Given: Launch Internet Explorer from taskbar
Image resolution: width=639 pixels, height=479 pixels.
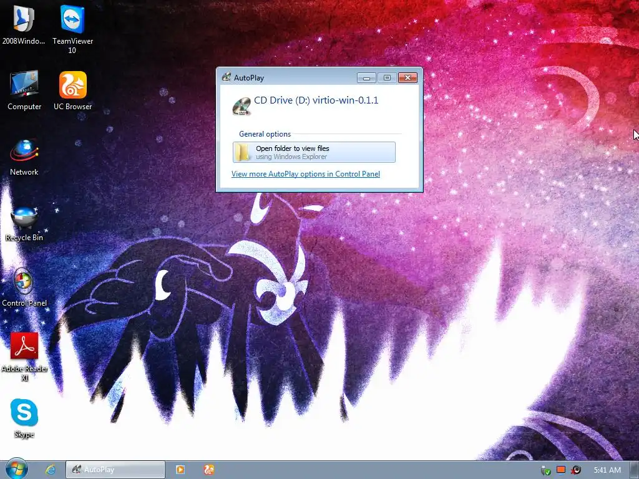Looking at the screenshot, I should click(51, 470).
